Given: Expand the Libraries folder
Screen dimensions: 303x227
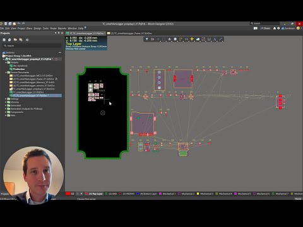Looking at the screenshot, I should [x=6, y=102].
